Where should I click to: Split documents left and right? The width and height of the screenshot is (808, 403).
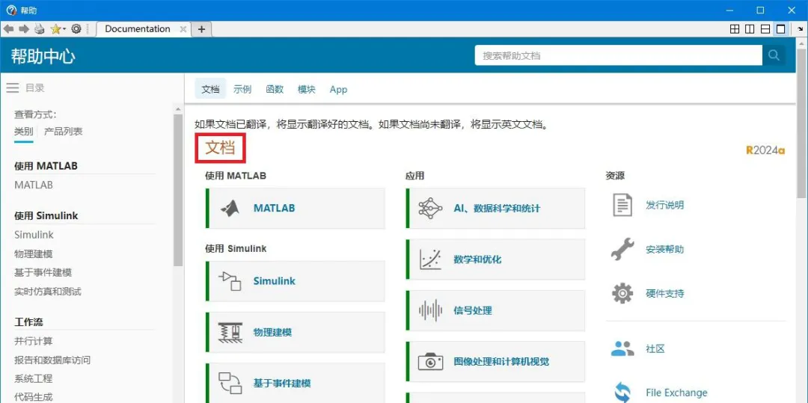(x=750, y=29)
